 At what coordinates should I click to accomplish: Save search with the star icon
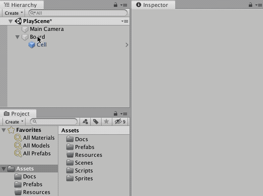click(106, 122)
